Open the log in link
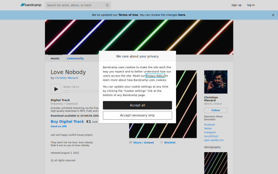The height and width of the screenshot is (174, 278). click(x=251, y=5)
